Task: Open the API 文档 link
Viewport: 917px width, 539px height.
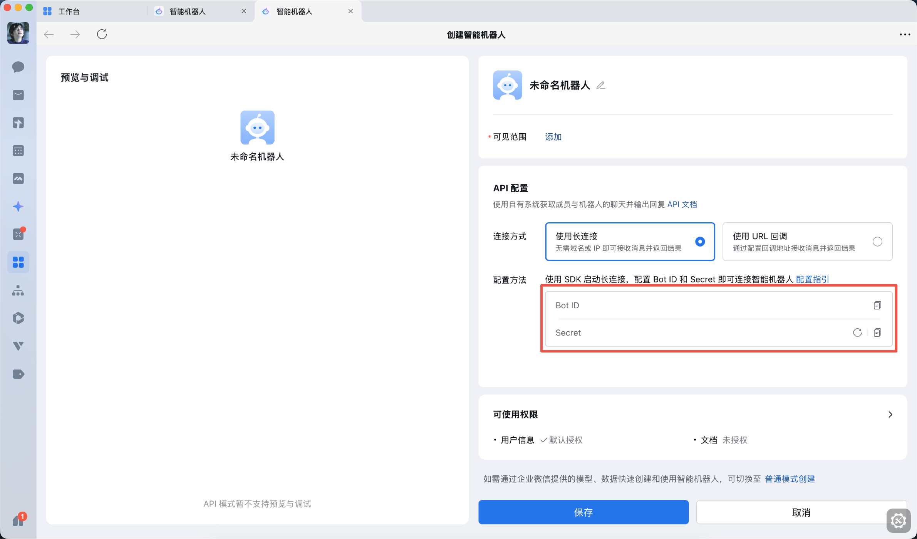Action: point(682,204)
